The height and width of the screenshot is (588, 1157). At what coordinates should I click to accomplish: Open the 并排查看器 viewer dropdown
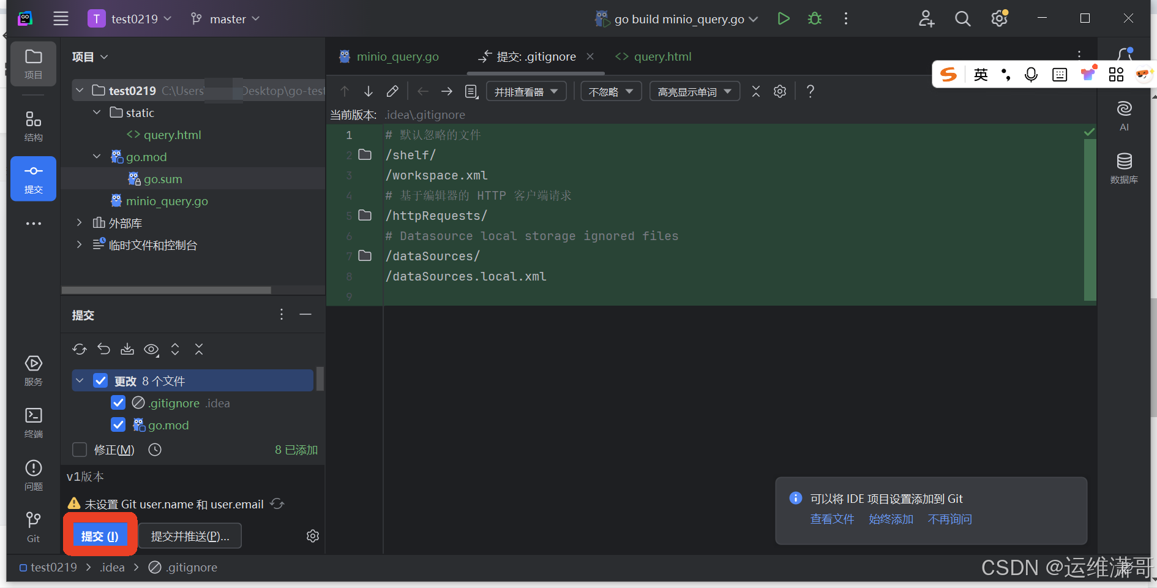click(x=525, y=91)
